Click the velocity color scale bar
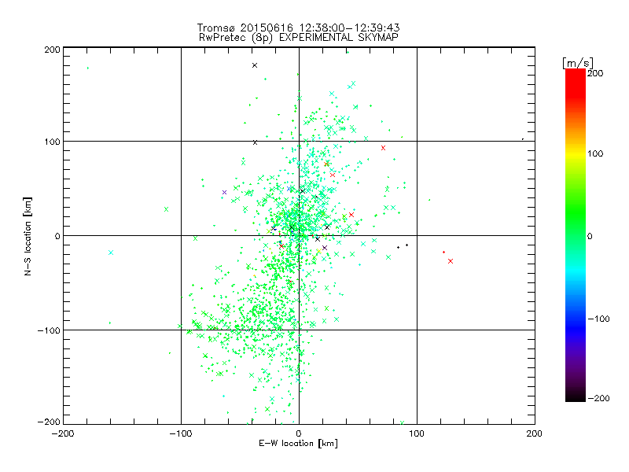The width and height of the screenshot is (629, 472). tap(576, 235)
